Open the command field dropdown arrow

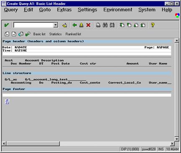pos(56,25)
